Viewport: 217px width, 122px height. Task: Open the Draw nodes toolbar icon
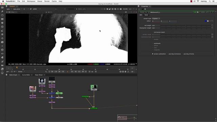click(x=2, y=11)
